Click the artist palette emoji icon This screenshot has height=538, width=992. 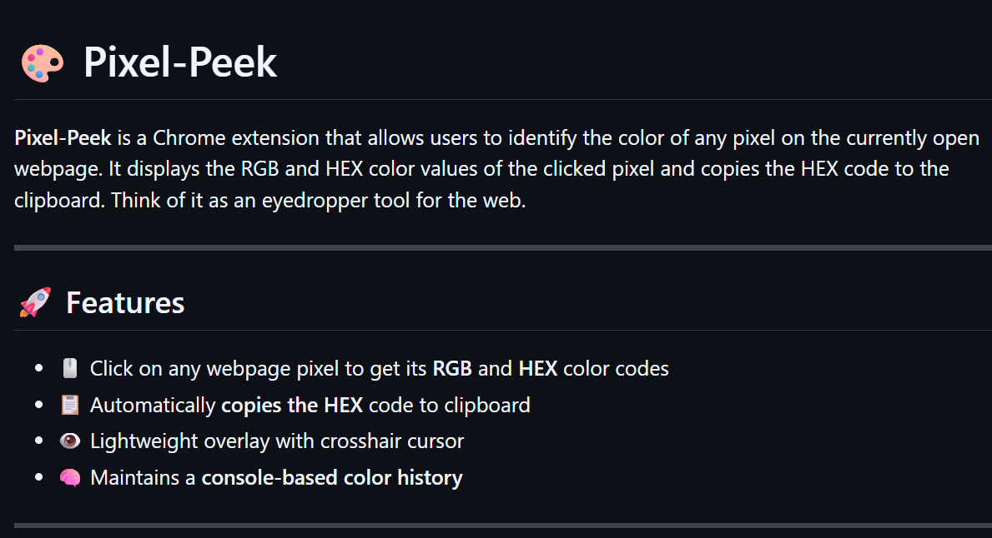[x=42, y=63]
